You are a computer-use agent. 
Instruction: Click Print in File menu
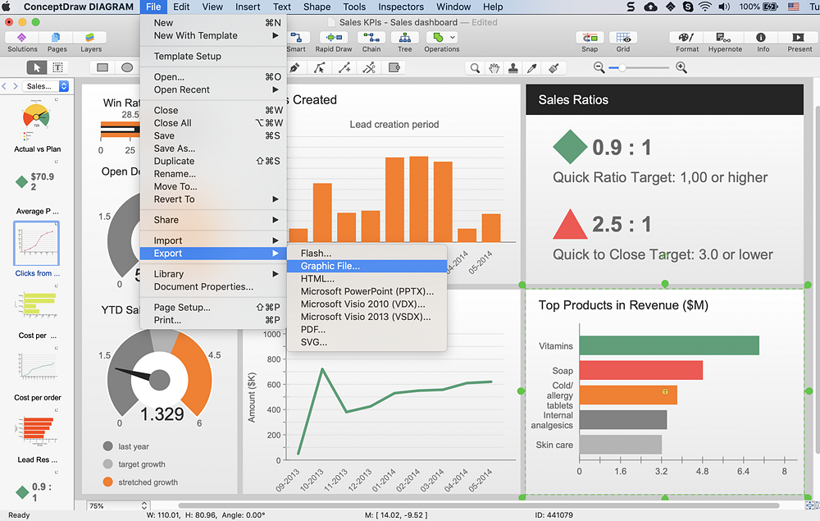(x=213, y=320)
